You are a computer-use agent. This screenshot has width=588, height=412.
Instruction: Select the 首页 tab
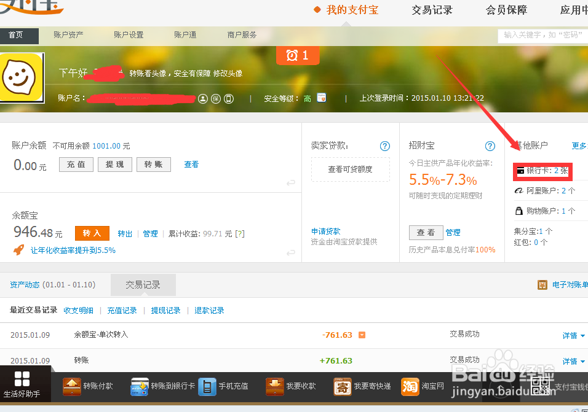click(19, 35)
